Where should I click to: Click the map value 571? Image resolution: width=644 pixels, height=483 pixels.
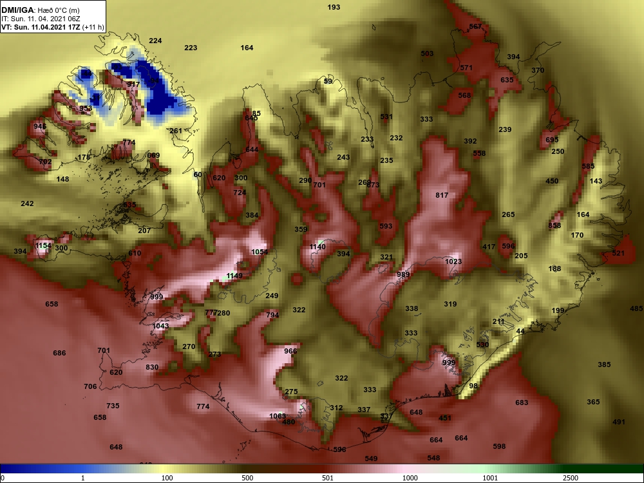[466, 68]
